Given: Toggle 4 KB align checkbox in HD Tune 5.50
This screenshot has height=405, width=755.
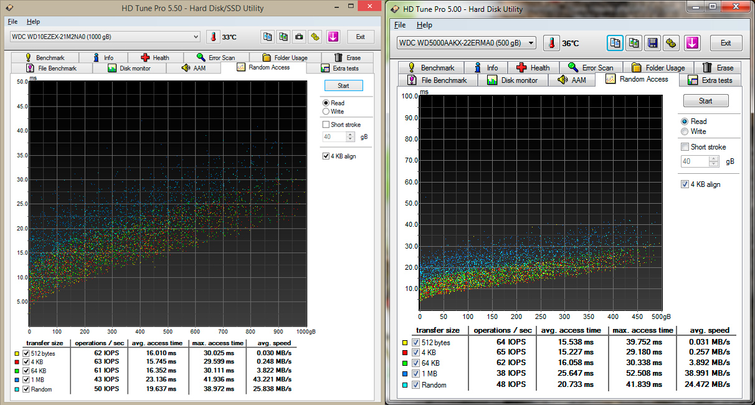Looking at the screenshot, I should tap(326, 156).
